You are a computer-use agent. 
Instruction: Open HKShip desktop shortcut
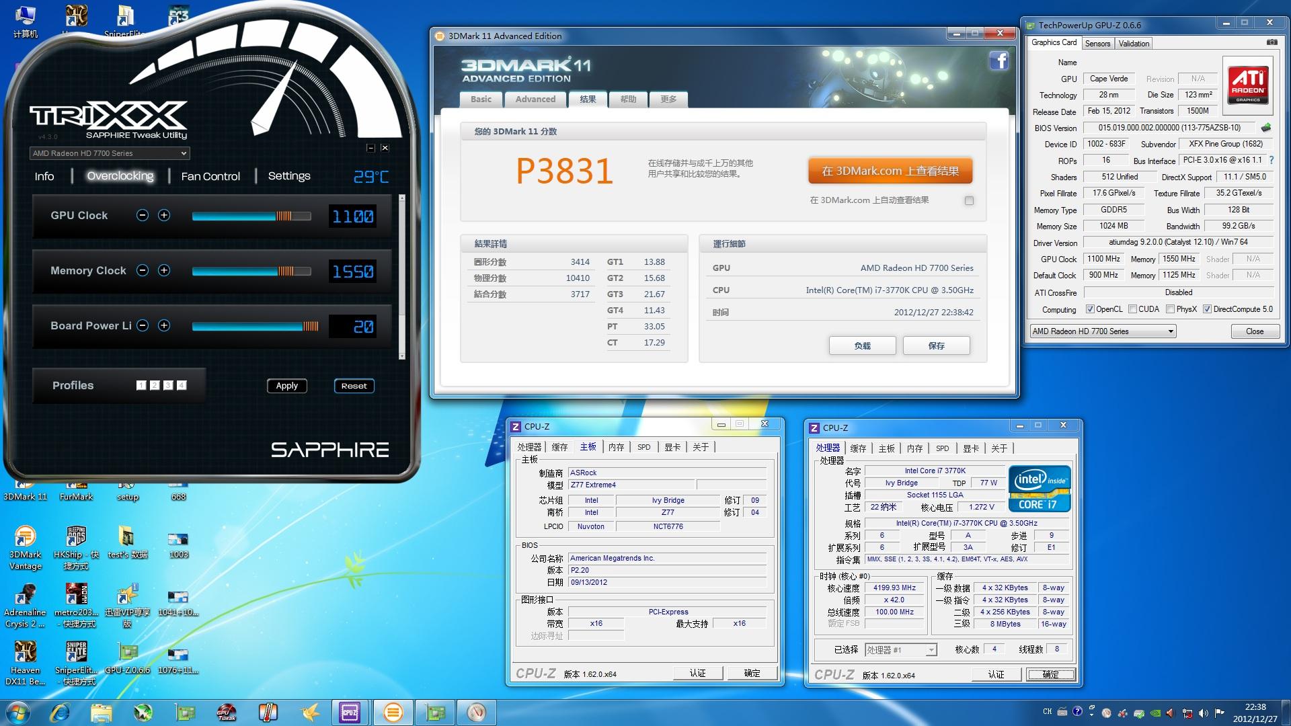[76, 548]
